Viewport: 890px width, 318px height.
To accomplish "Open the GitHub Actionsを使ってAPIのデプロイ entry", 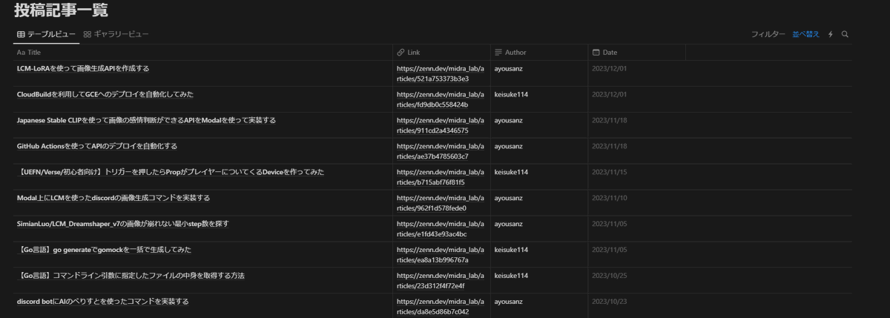I will [96, 146].
